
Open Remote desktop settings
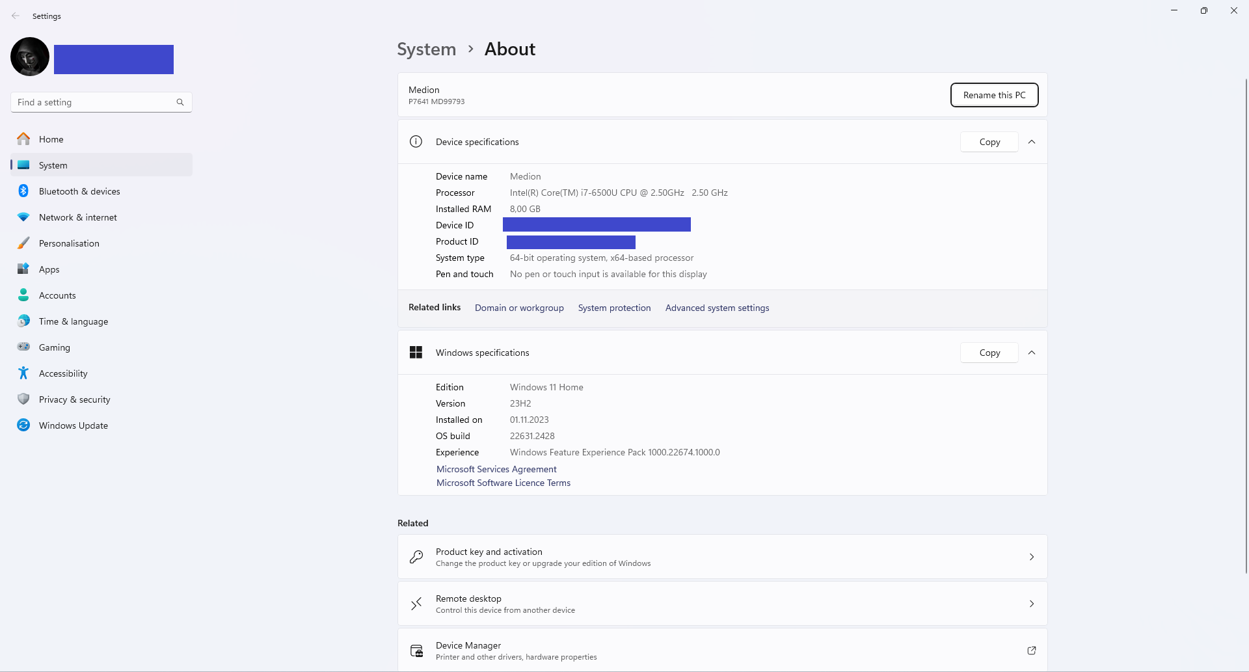point(722,604)
